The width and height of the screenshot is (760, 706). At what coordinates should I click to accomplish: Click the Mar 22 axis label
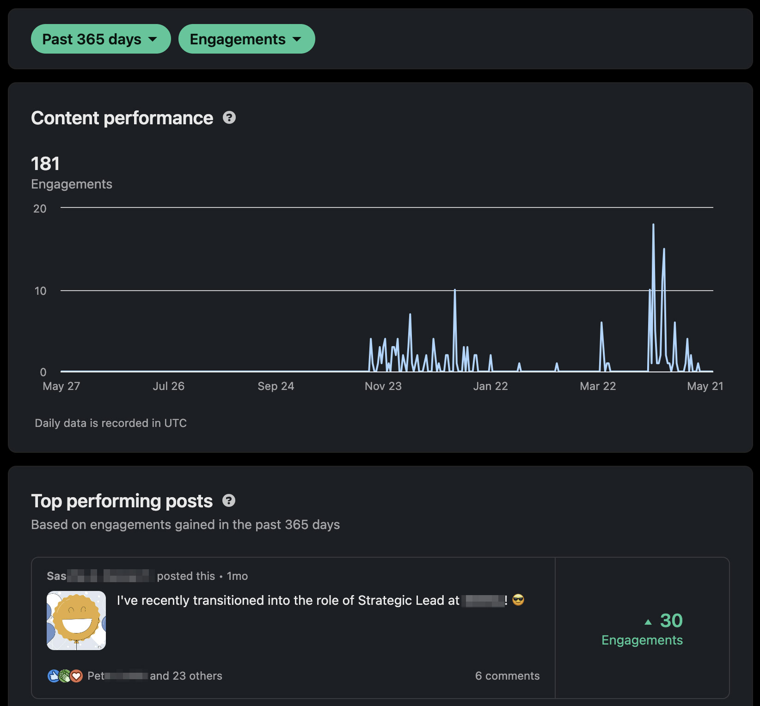[x=598, y=386]
